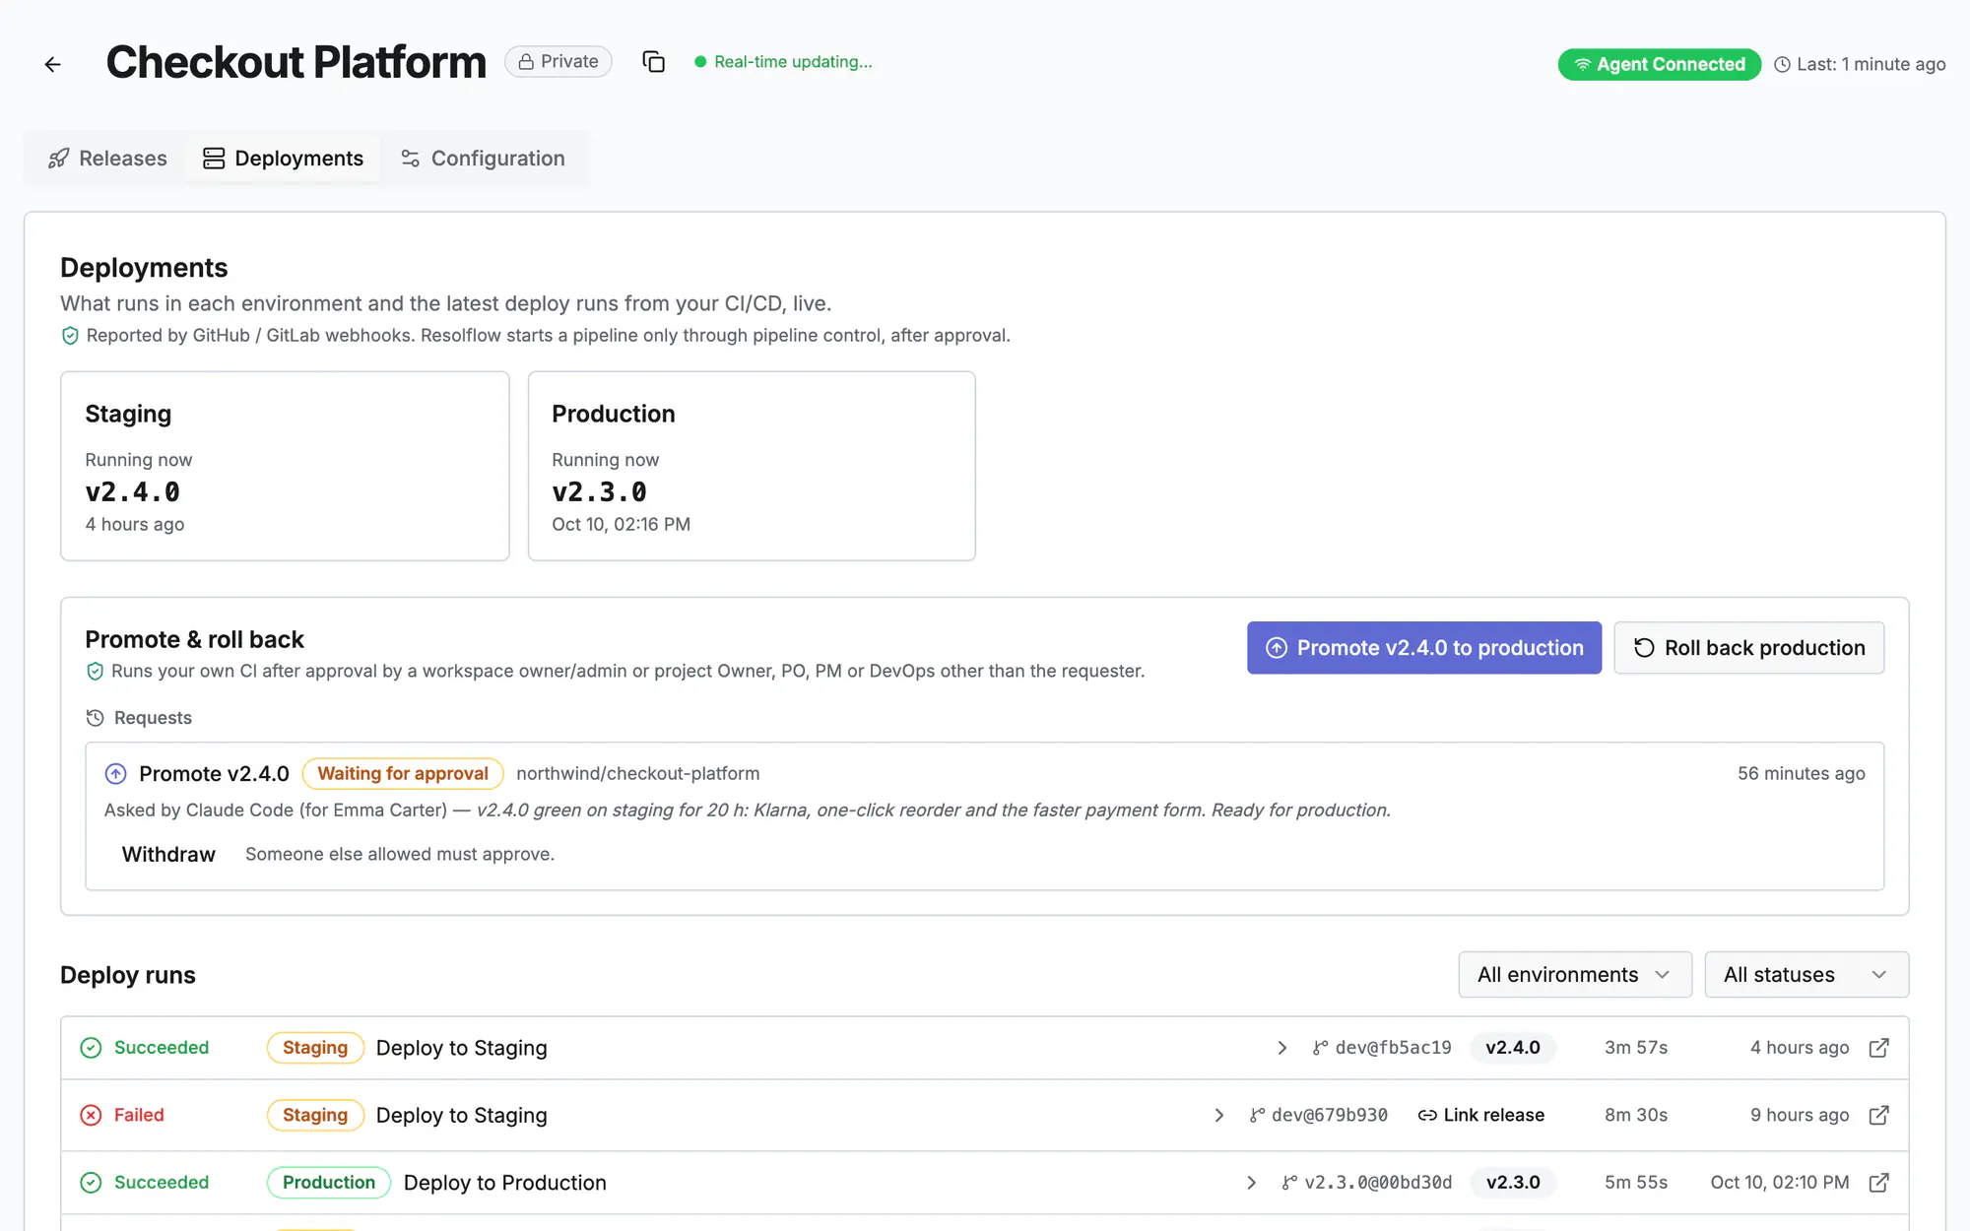
Task: Click commit reference dev@679b930
Action: [1330, 1115]
